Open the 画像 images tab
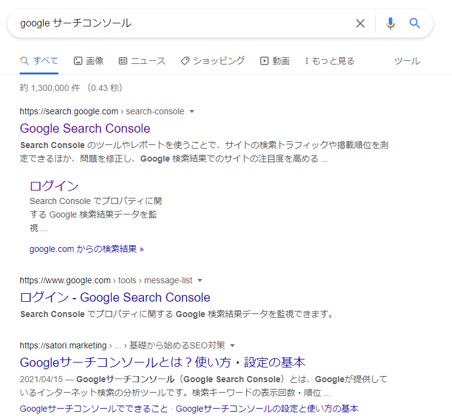452x416 pixels. point(89,61)
